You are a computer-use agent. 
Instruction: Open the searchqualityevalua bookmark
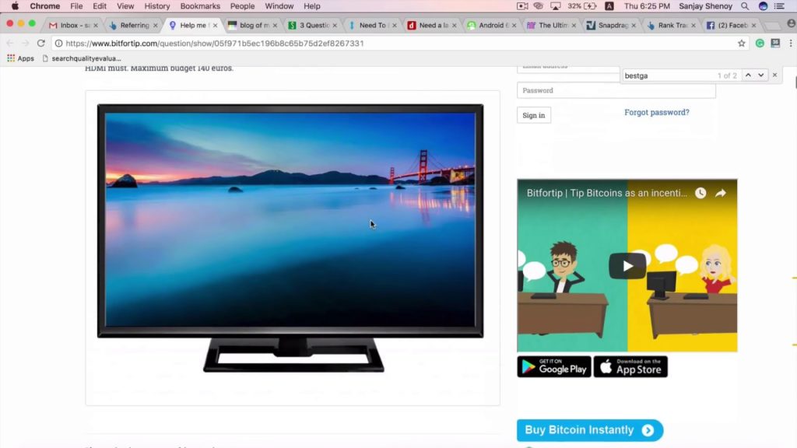click(81, 58)
